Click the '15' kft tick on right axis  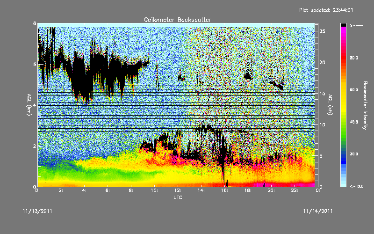pyautogui.click(x=322, y=94)
